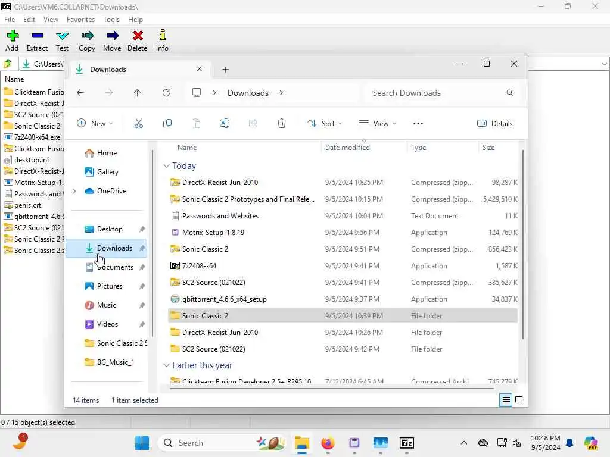Select Motrix-Setup-1.8.19 application file

(x=343, y=233)
